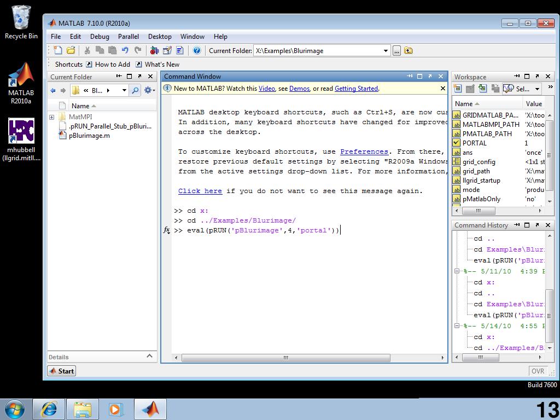Navigate forward in Current Folder panel
This screenshot has height=420, width=560.
[x=63, y=90]
